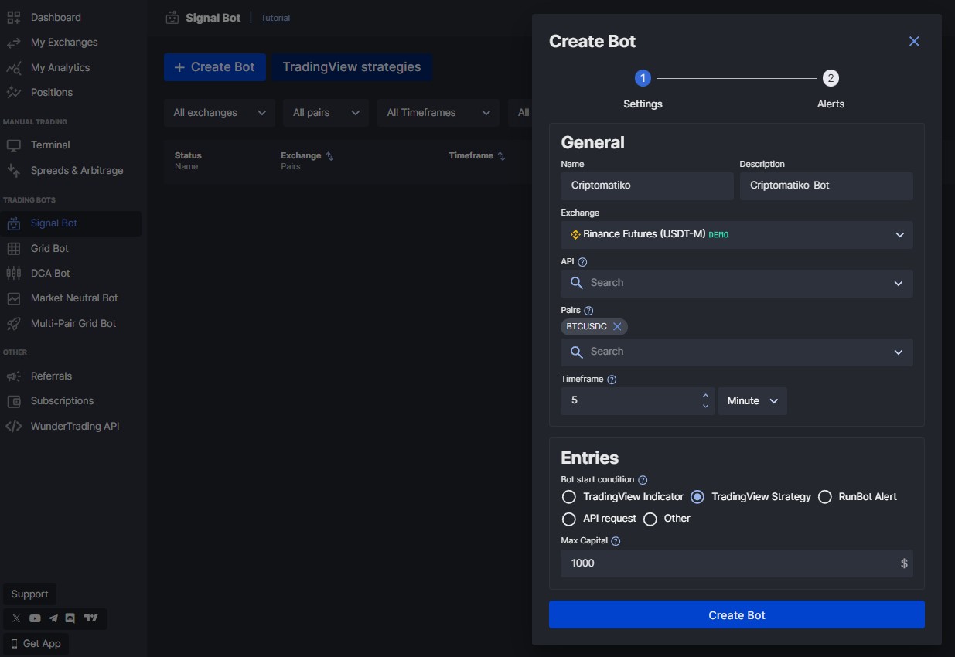Decrease the Timeframe value with down arrow
This screenshot has width=955, height=657.
coord(705,407)
